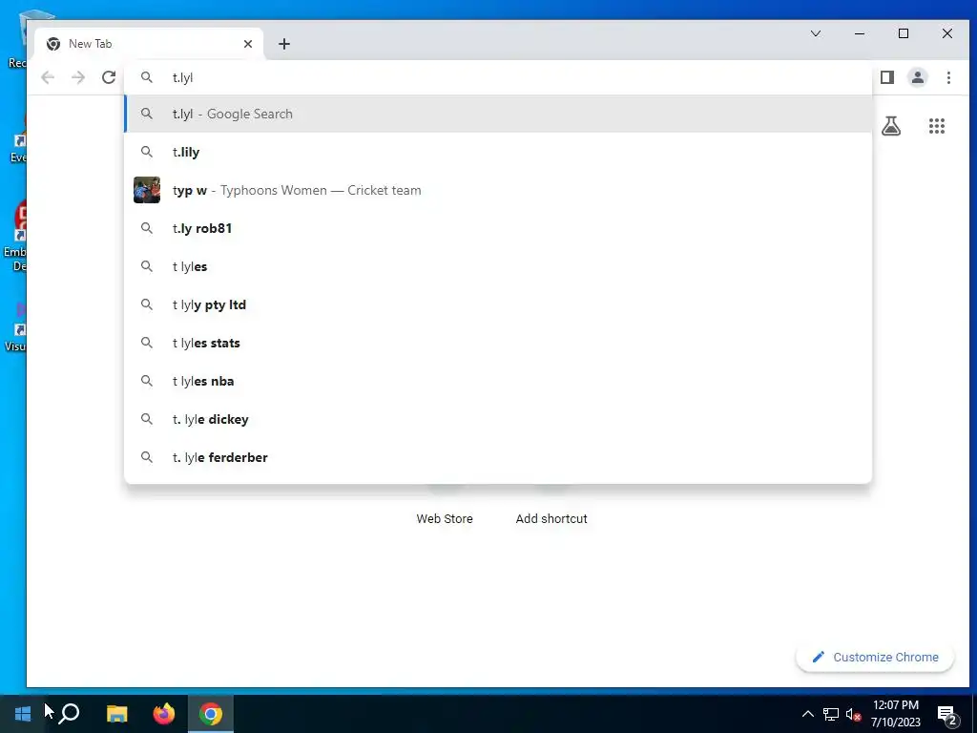Click the Customize Chrome button
Screen dimensions: 977x733
(x=875, y=657)
